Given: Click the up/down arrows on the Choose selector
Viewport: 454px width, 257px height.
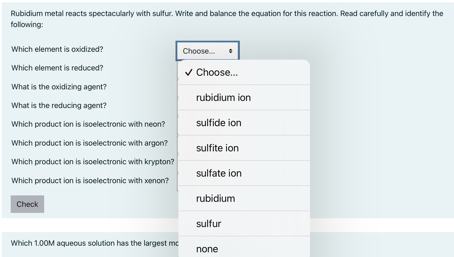Looking at the screenshot, I should click(x=231, y=50).
